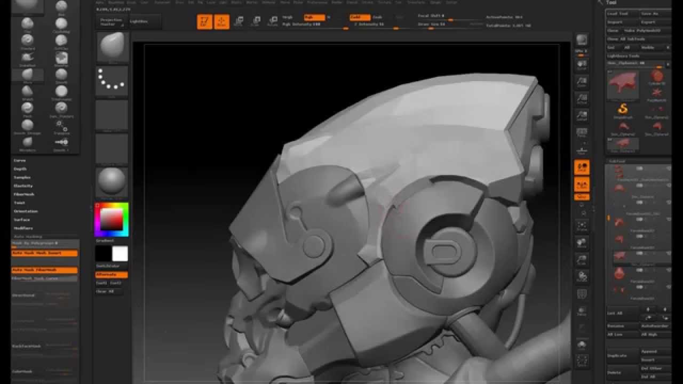Viewport: 683px width, 384px height.
Task: Open the Alpha menu
Action: tap(100, 3)
